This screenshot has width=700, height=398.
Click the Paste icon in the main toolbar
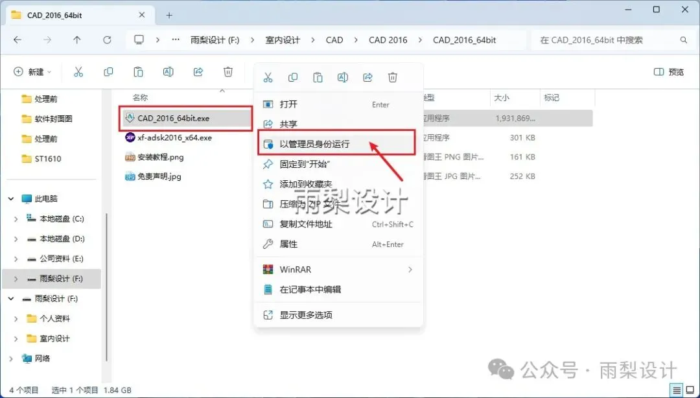[139, 72]
